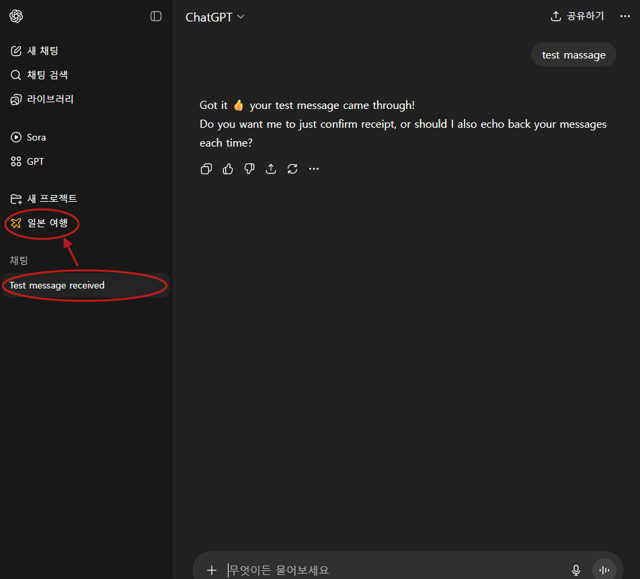Screen dimensions: 640x579
Task: Open the ChatGPT model selector dropdown
Action: point(215,17)
